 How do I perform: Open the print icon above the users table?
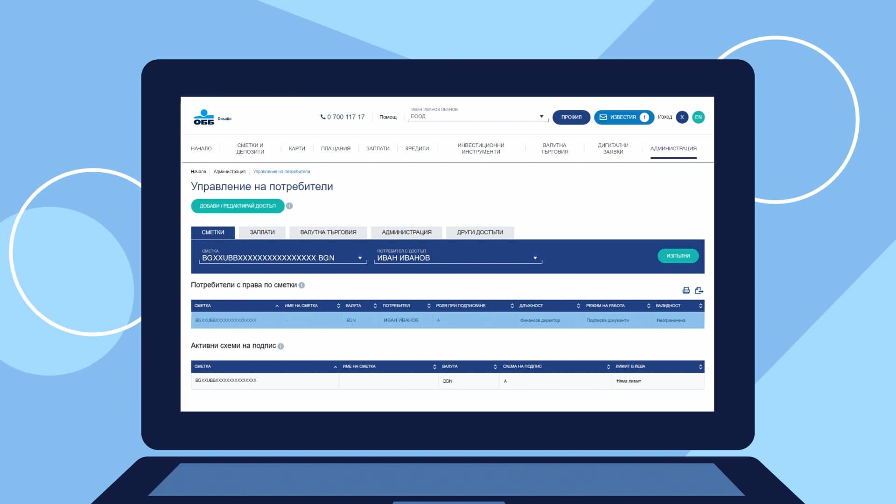[x=686, y=290]
